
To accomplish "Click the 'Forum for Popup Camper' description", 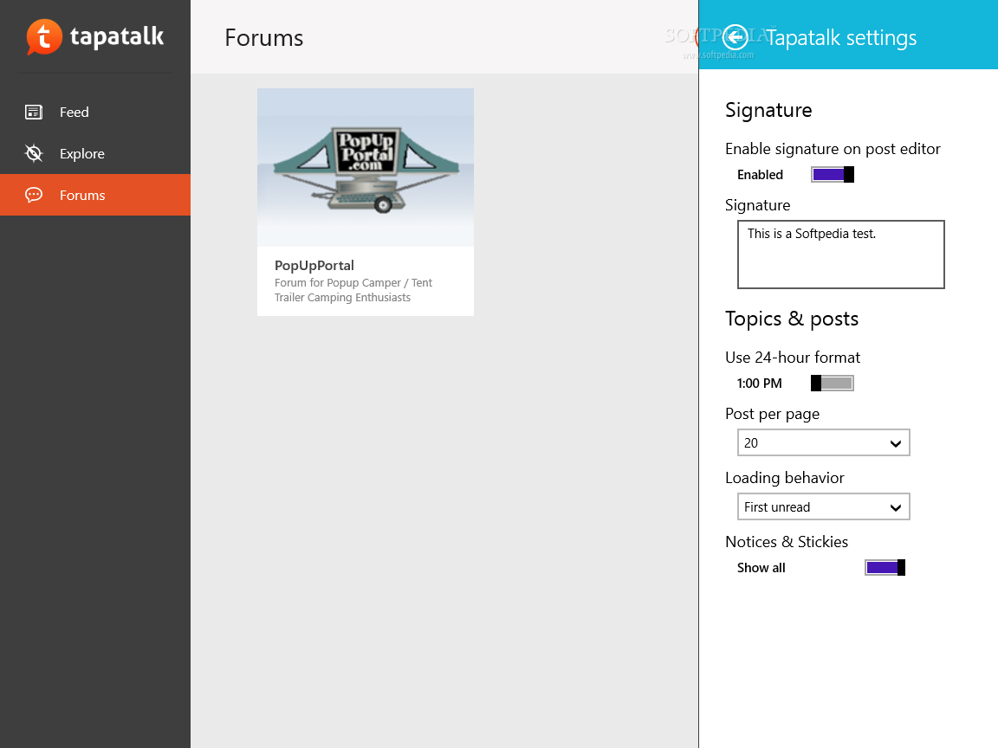I will [x=353, y=290].
